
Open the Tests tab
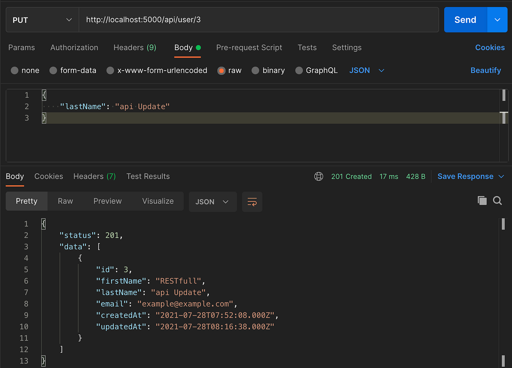[x=307, y=48]
